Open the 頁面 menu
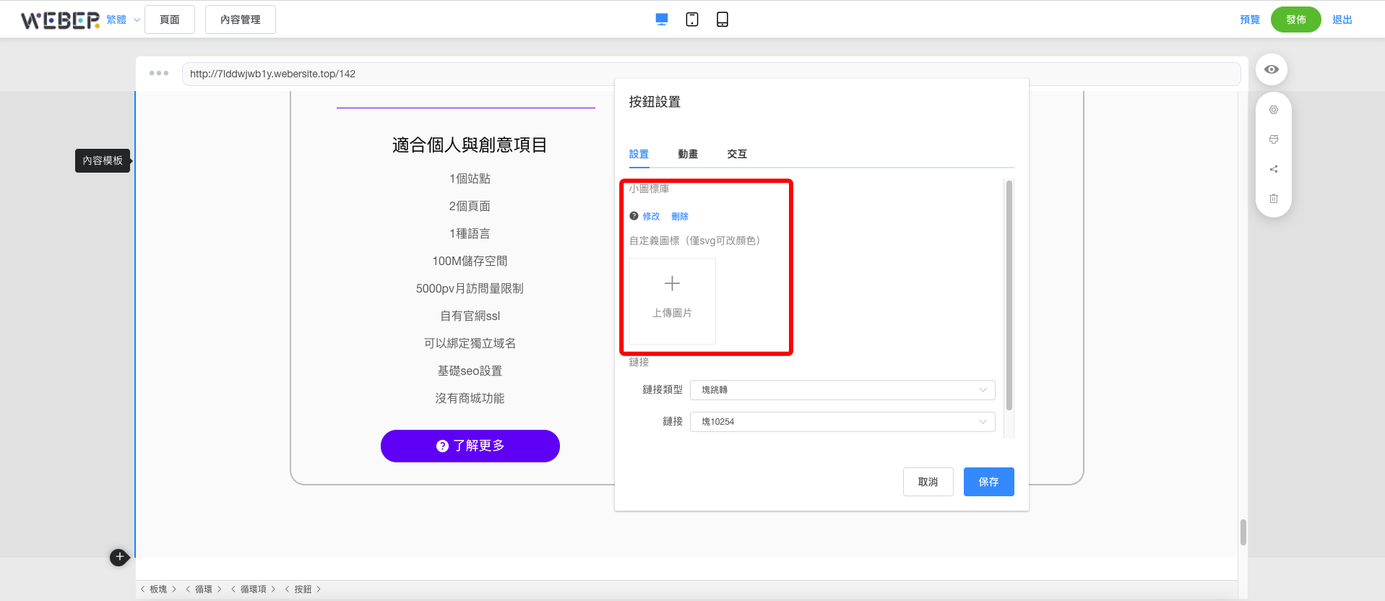 170,20
